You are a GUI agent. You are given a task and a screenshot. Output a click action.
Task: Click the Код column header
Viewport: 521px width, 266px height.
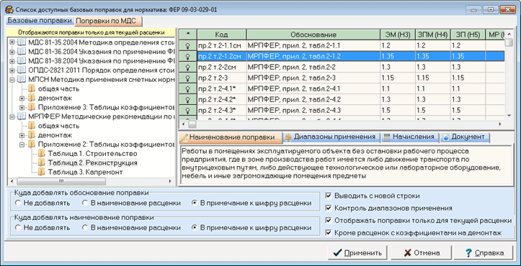click(x=222, y=35)
